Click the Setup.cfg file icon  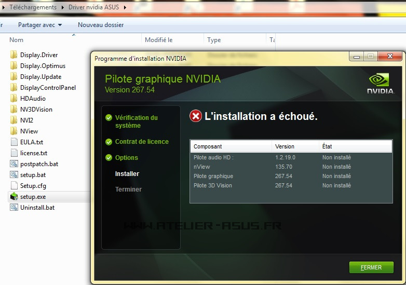click(14, 186)
